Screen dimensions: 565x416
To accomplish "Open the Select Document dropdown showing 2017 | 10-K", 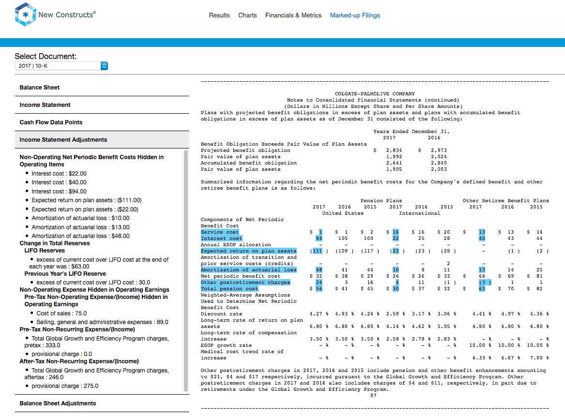I will pyautogui.click(x=61, y=66).
